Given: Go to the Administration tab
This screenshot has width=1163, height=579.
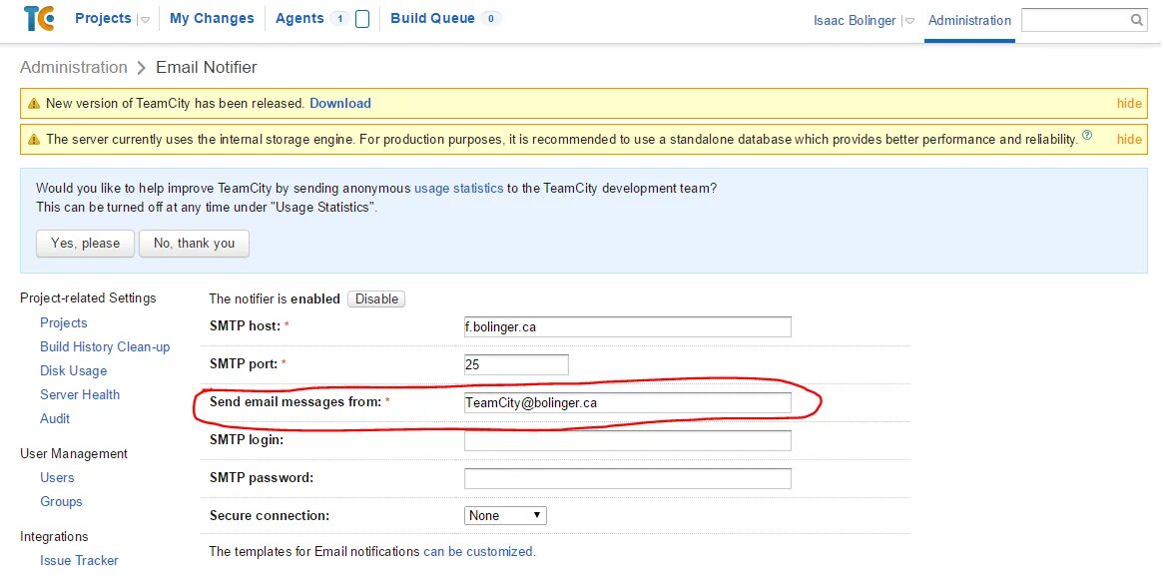Looking at the screenshot, I should point(969,20).
